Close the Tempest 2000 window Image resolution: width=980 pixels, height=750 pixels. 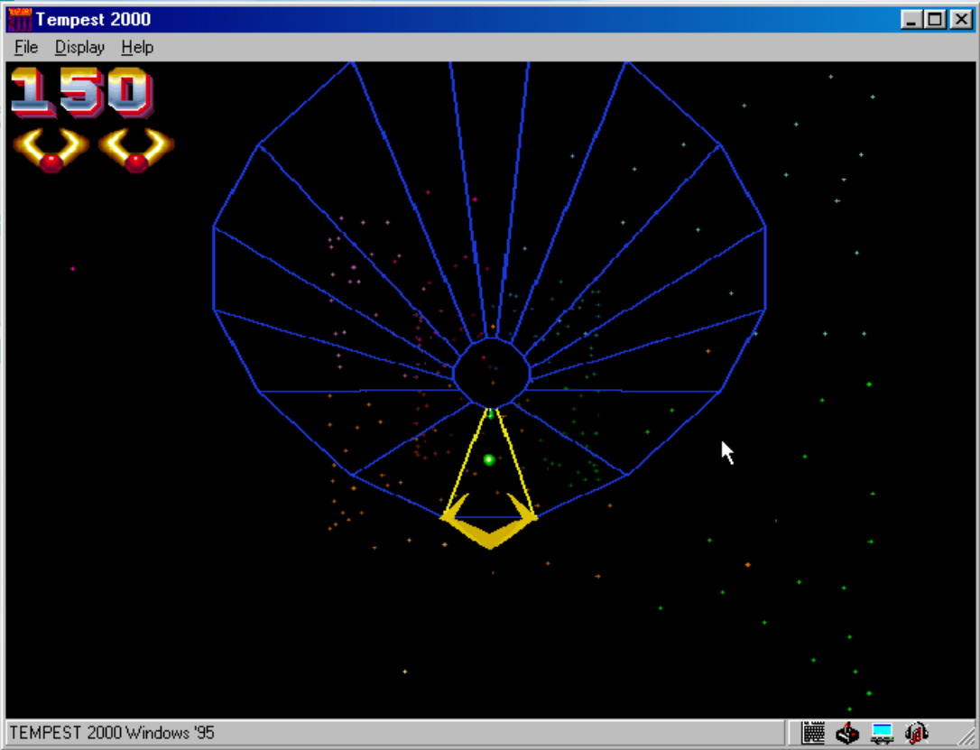[962, 19]
